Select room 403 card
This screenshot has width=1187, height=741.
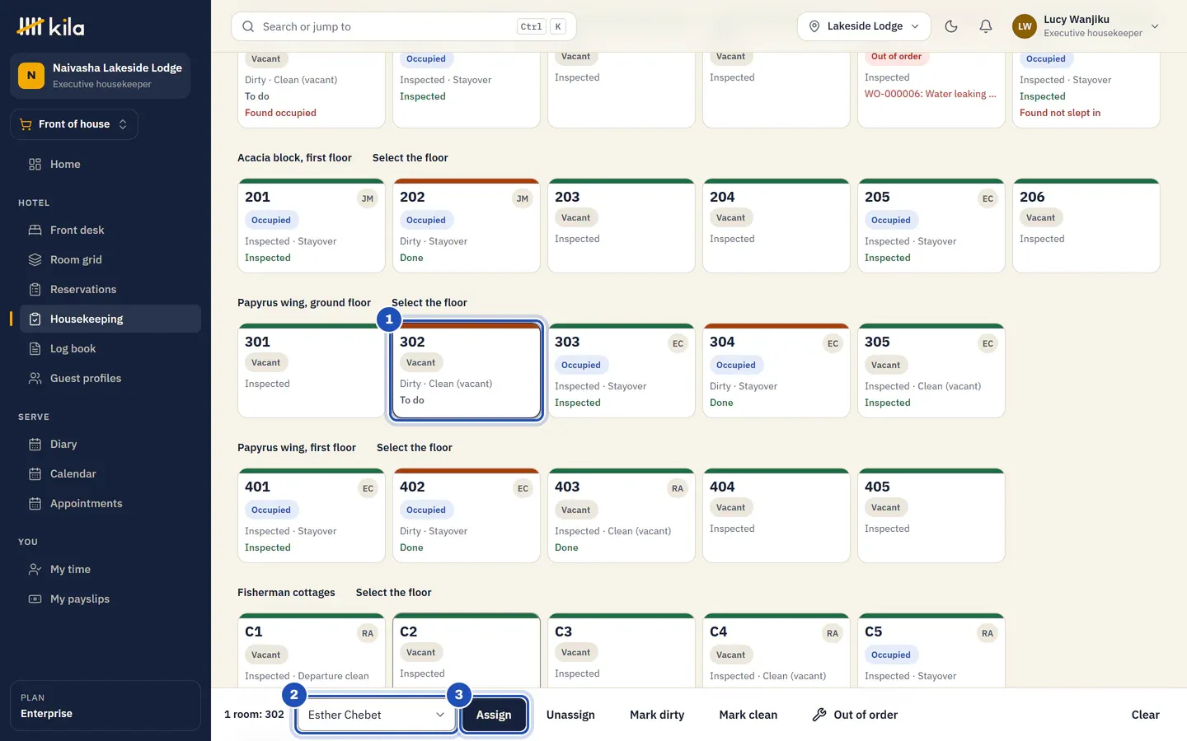(622, 515)
